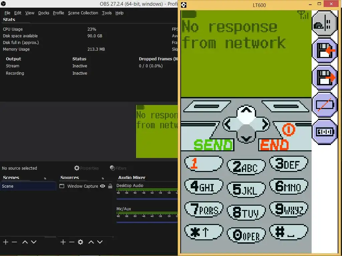Tap the green SEND key
This screenshot has height=256, width=342.
(x=213, y=145)
